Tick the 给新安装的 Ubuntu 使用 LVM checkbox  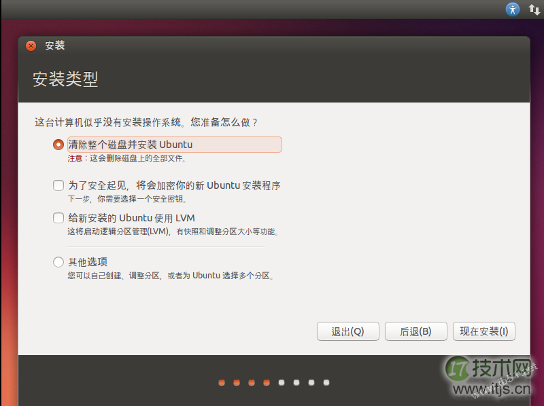[x=58, y=218]
